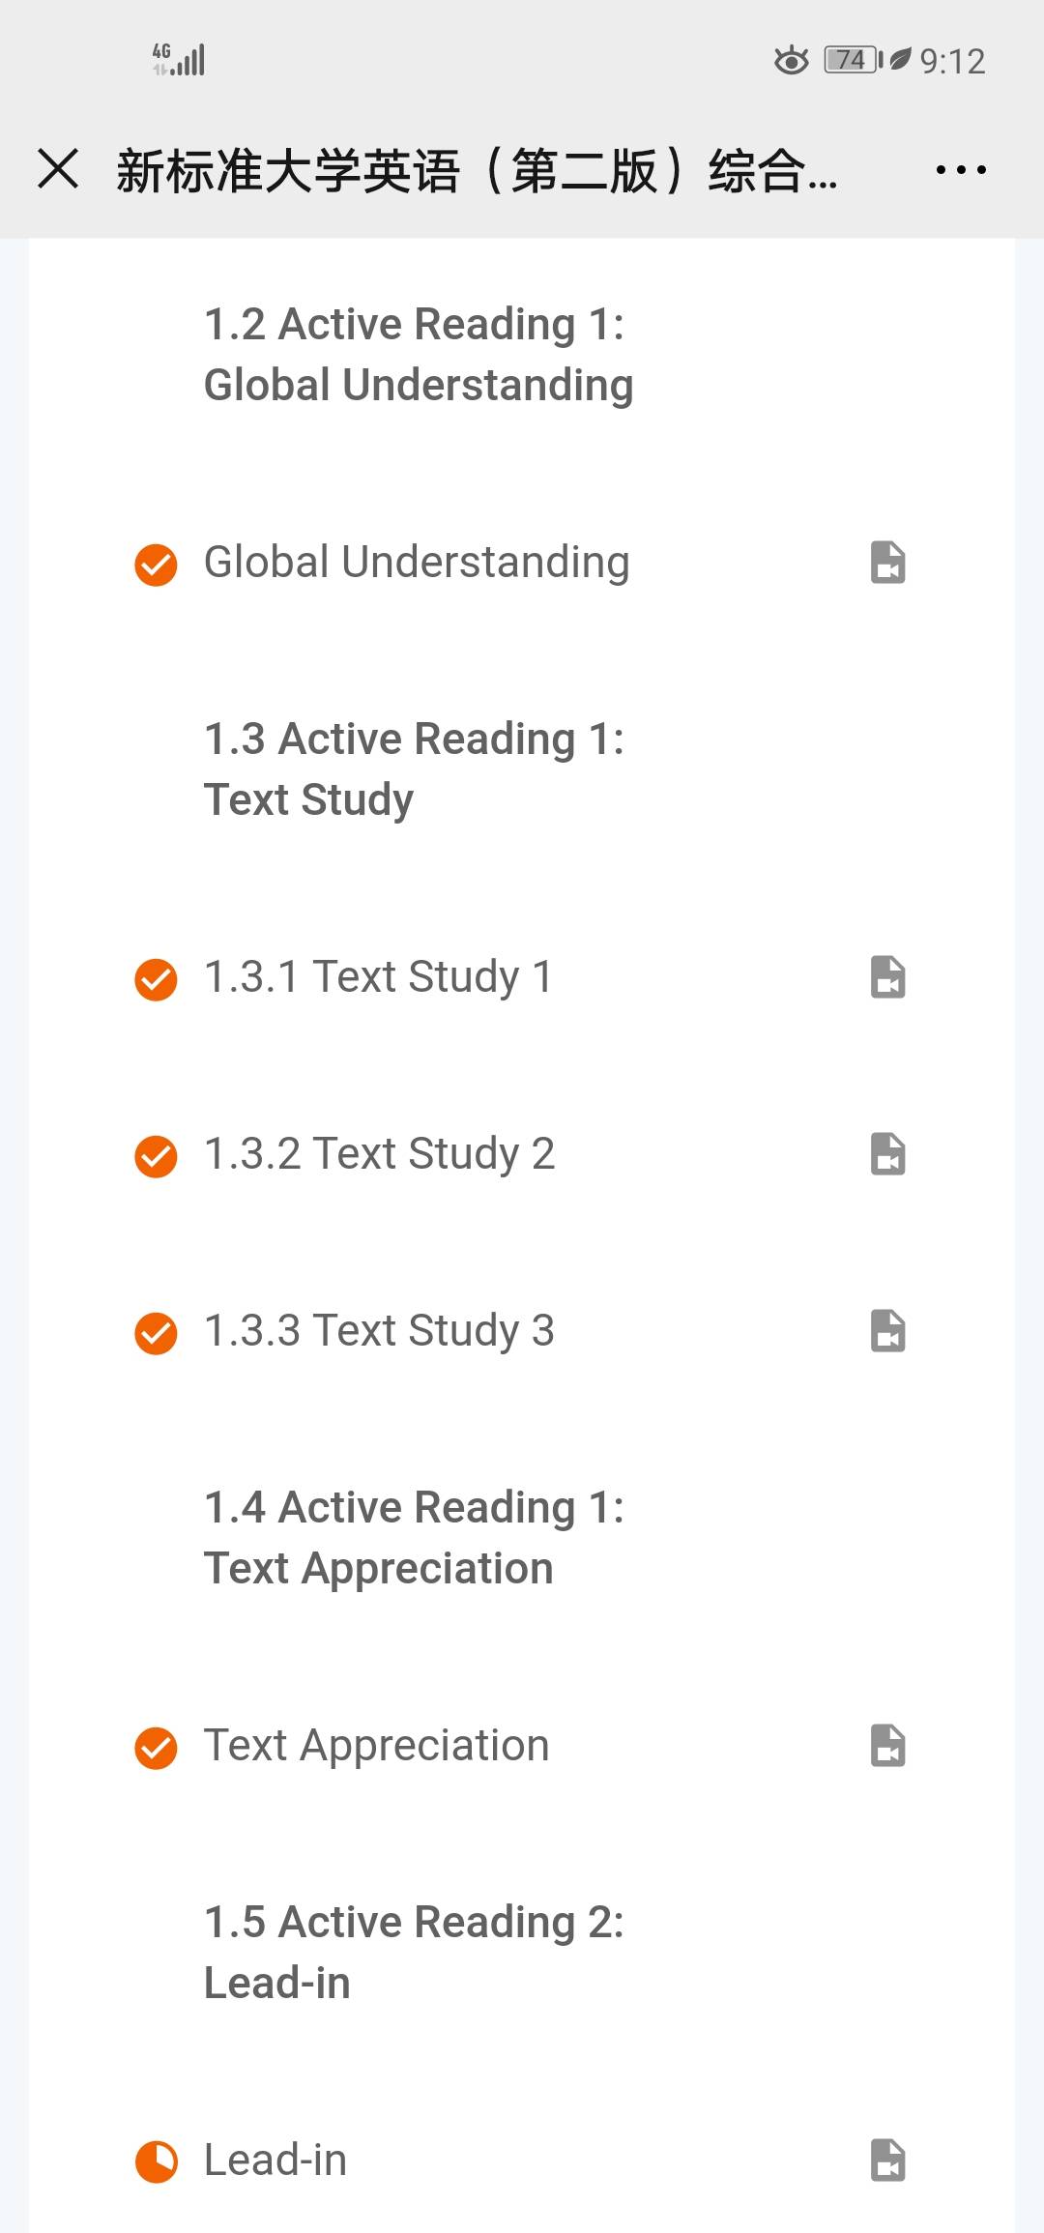Click completed checkmark for Text Appreciation

point(156,1748)
